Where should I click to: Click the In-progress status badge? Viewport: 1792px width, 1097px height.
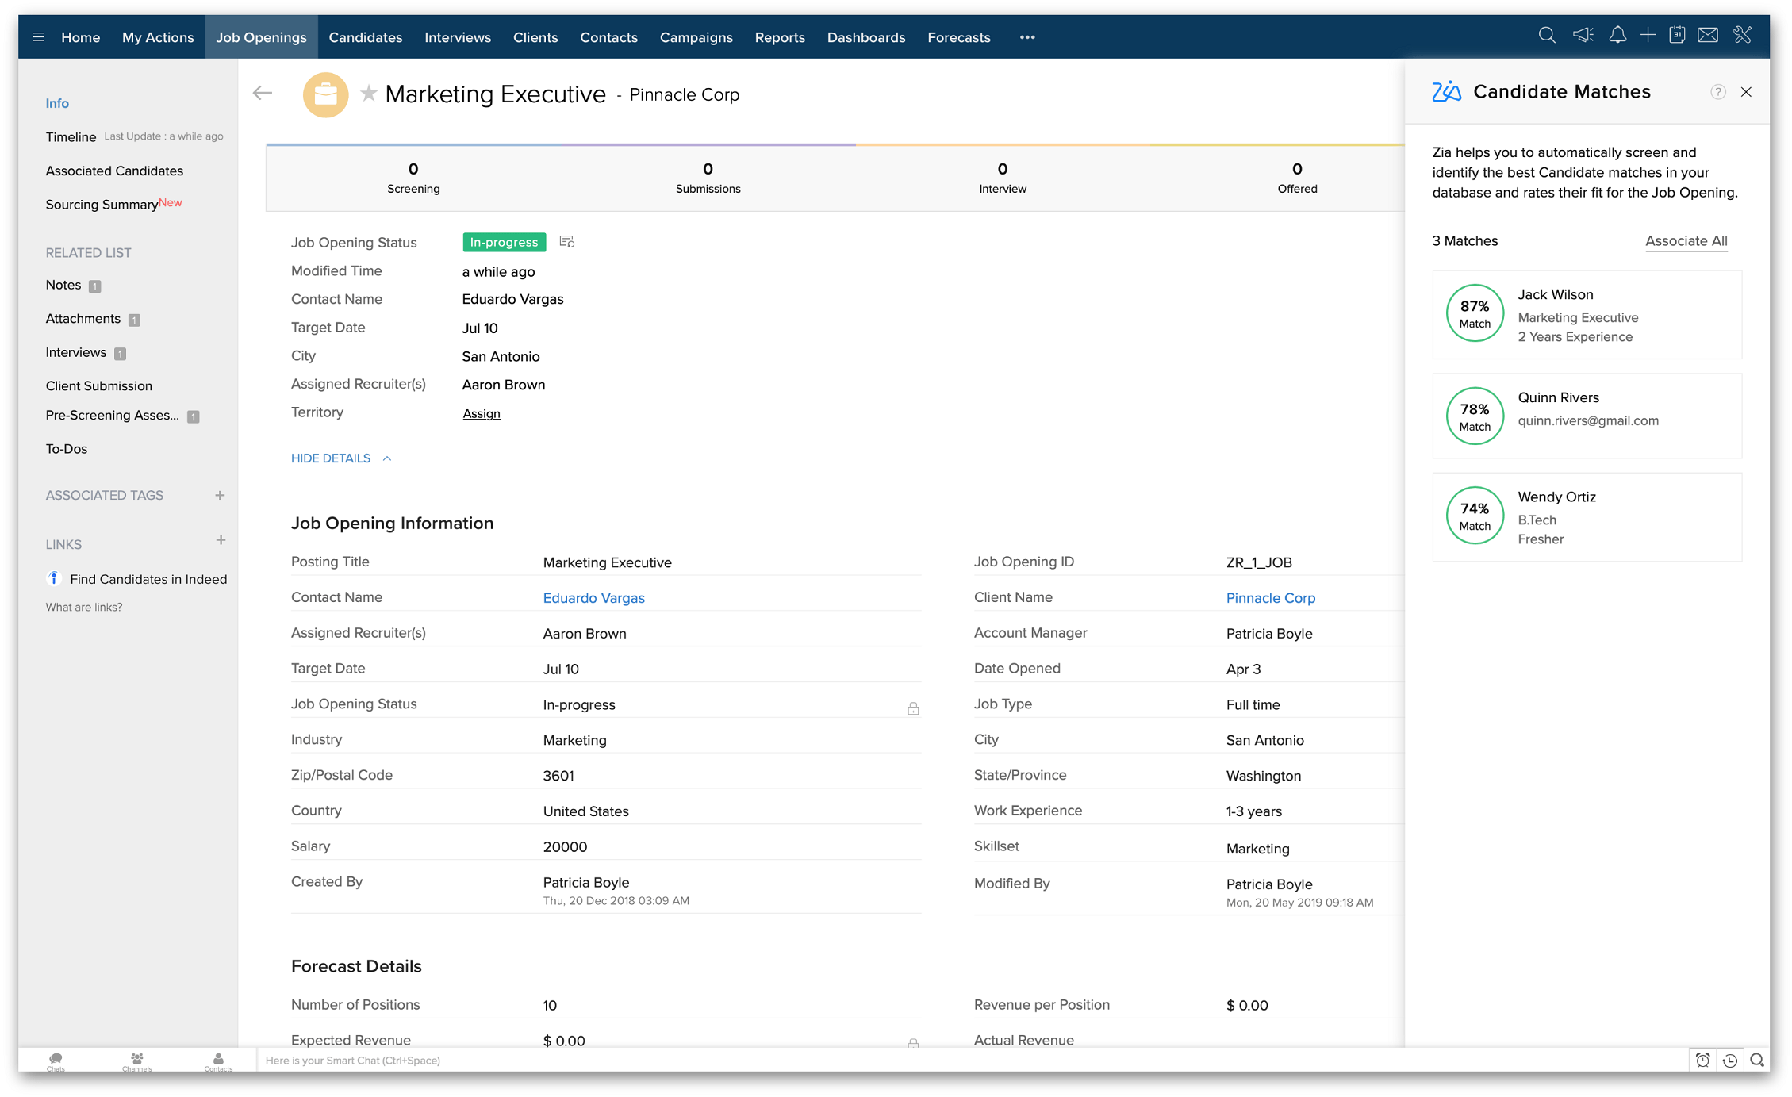(x=505, y=242)
